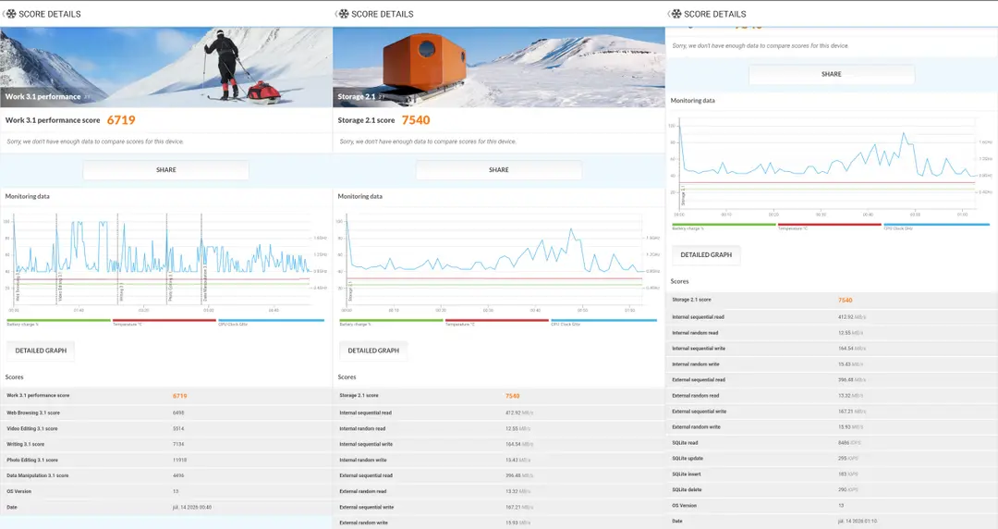Select the 'Photo Editing 3.1 score' row
Image resolution: width=998 pixels, height=529 pixels.
(166, 461)
